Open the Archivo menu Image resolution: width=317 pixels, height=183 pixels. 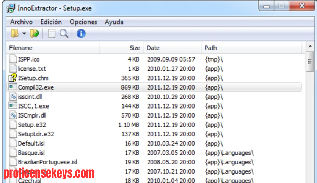tap(22, 22)
